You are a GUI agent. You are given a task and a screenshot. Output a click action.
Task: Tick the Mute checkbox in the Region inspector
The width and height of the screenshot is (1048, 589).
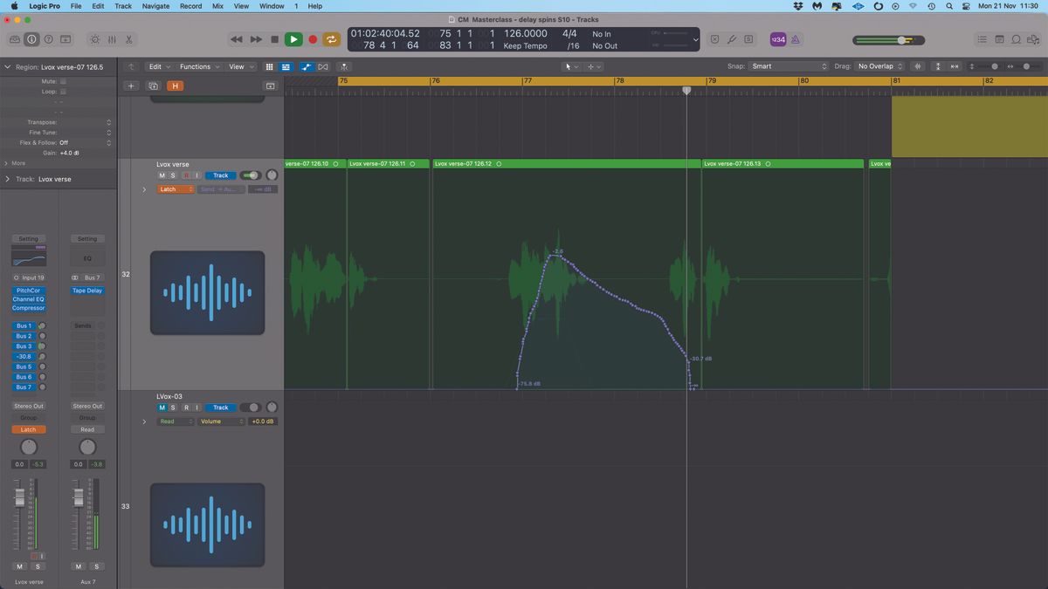click(x=63, y=79)
